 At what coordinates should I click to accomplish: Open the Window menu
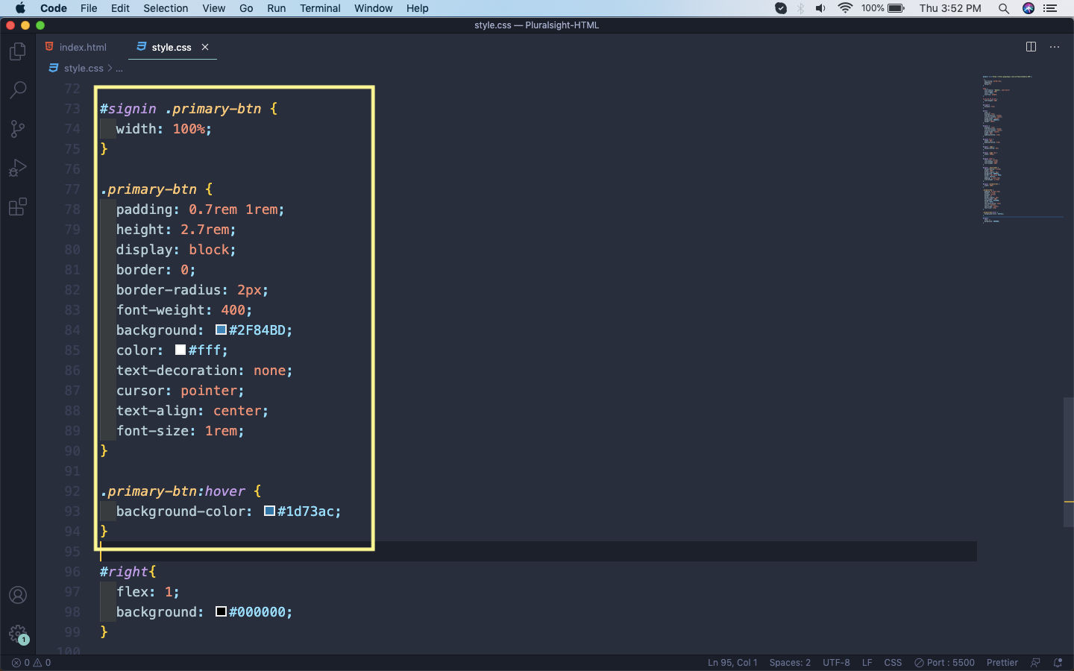(x=373, y=8)
